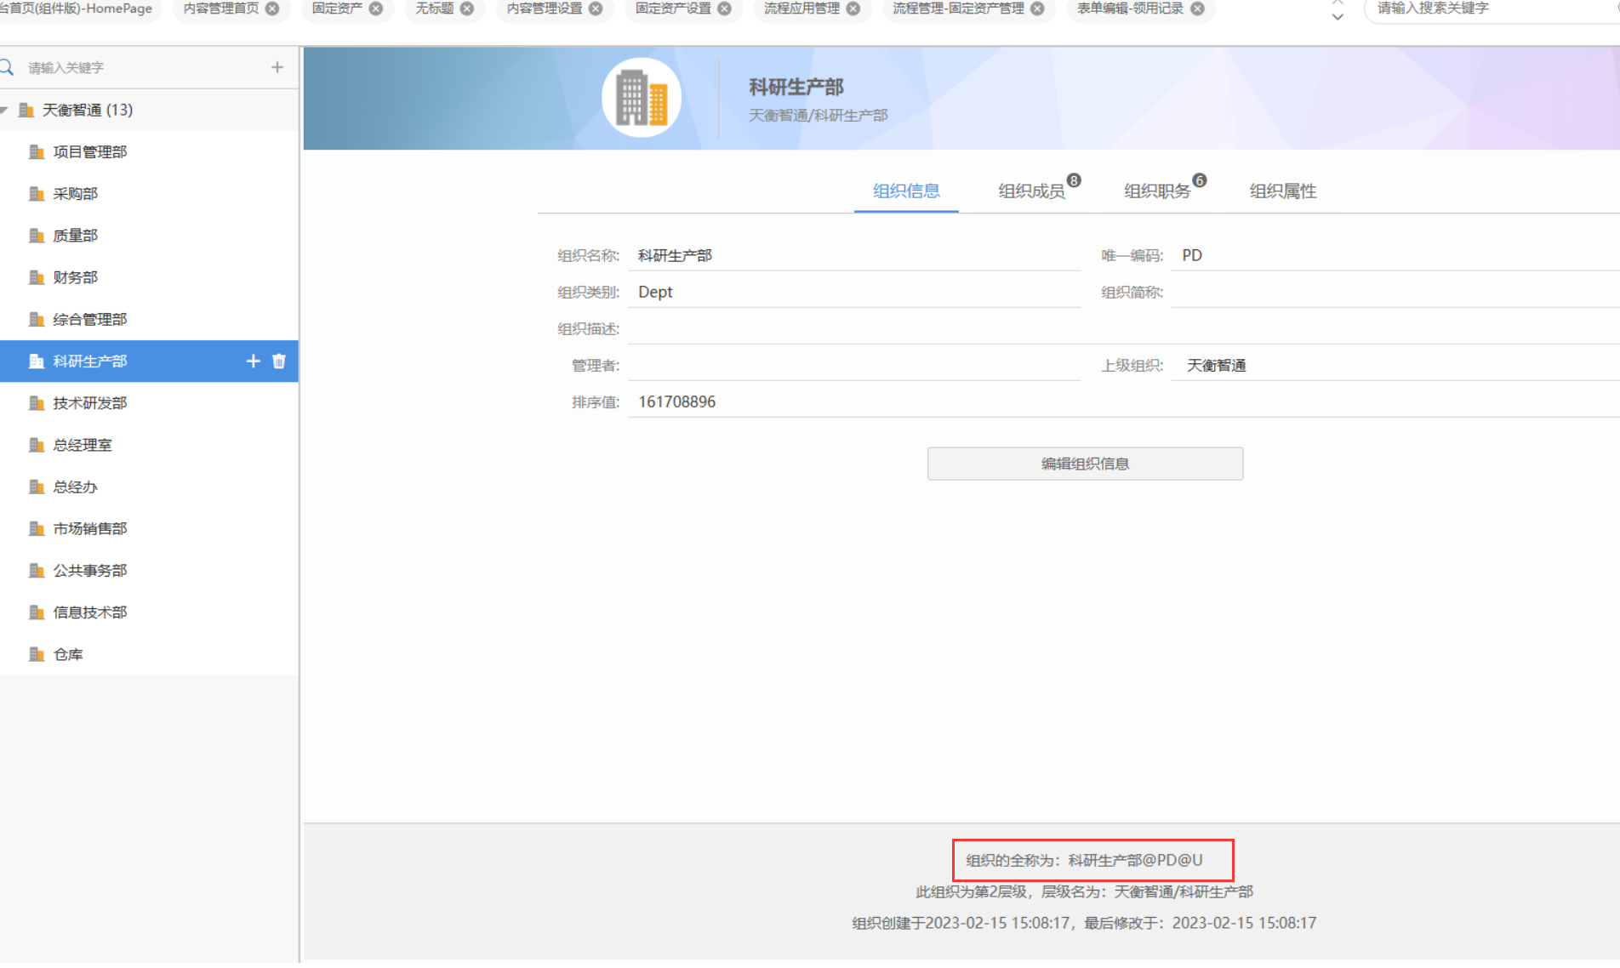Switch to the 流程应用管理 tab
1620x968 pixels.
click(801, 9)
